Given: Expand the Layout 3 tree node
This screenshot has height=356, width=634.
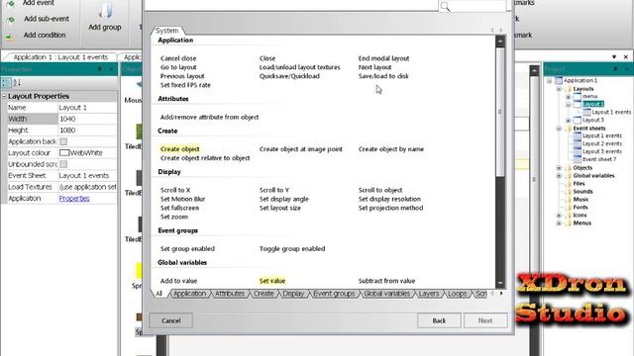Looking at the screenshot, I should (x=568, y=121).
